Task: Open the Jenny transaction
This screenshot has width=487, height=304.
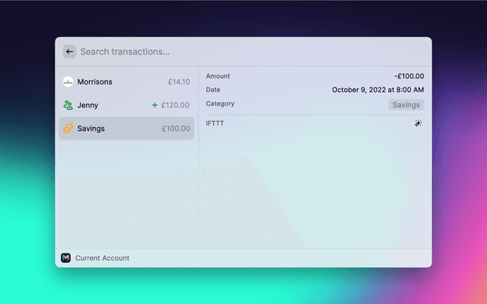Action: tap(88, 105)
